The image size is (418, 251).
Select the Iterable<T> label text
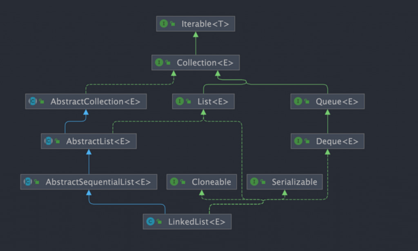click(x=205, y=24)
